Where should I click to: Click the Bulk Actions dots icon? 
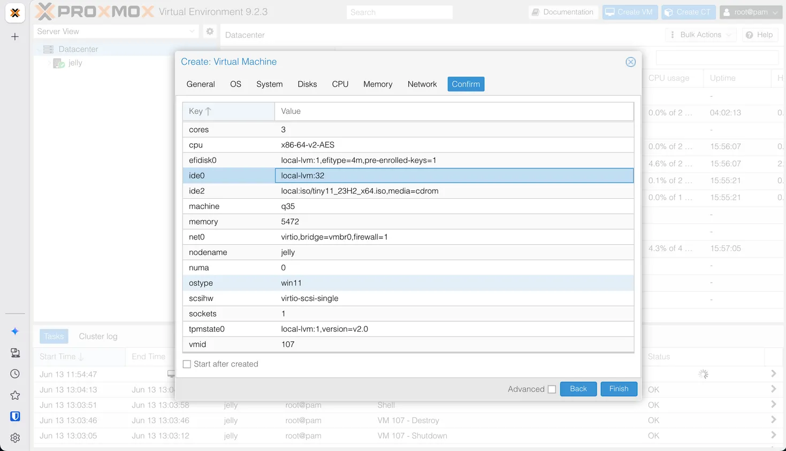[673, 35]
